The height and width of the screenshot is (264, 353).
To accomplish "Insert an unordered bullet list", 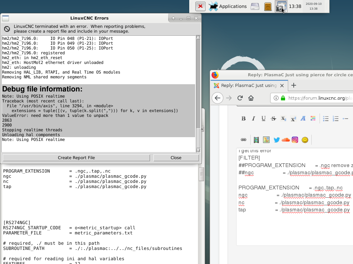I will [x=325, y=119].
